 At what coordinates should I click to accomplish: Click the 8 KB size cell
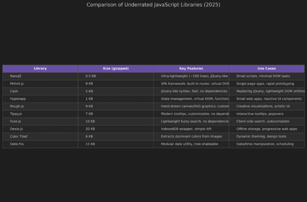tap(116, 84)
